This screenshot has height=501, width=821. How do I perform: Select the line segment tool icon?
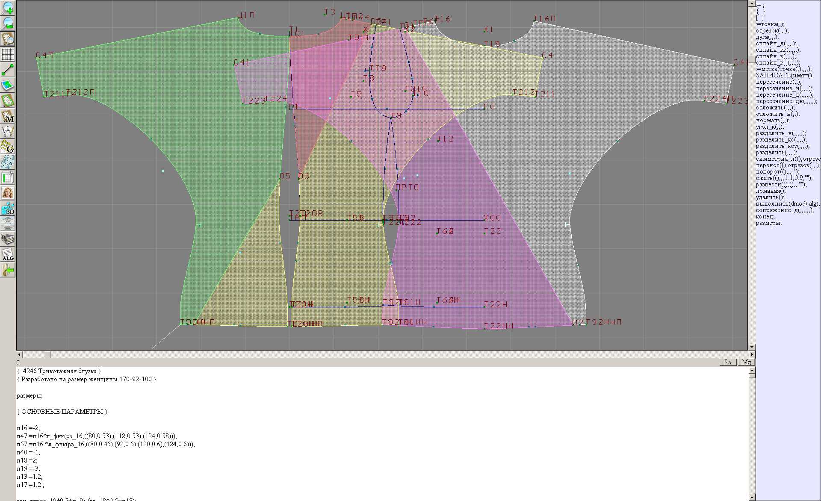coord(8,70)
